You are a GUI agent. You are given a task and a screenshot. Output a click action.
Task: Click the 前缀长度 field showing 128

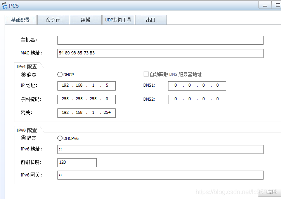point(77,162)
